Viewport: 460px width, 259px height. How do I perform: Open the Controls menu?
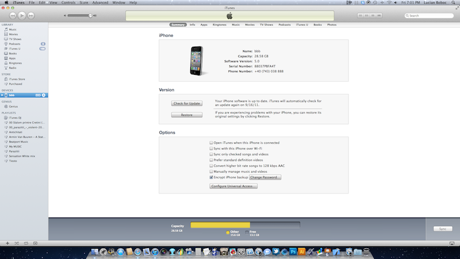point(68,2)
